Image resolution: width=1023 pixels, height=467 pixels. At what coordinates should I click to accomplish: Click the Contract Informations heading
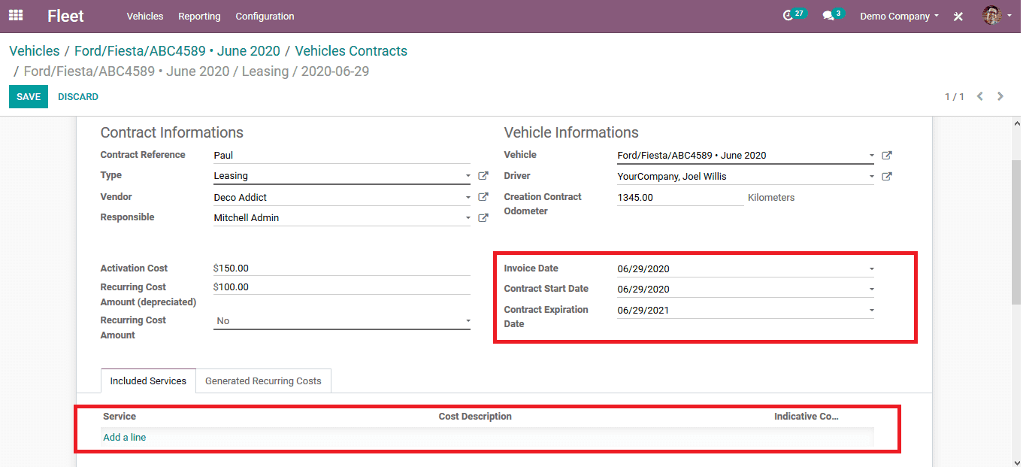pos(172,132)
